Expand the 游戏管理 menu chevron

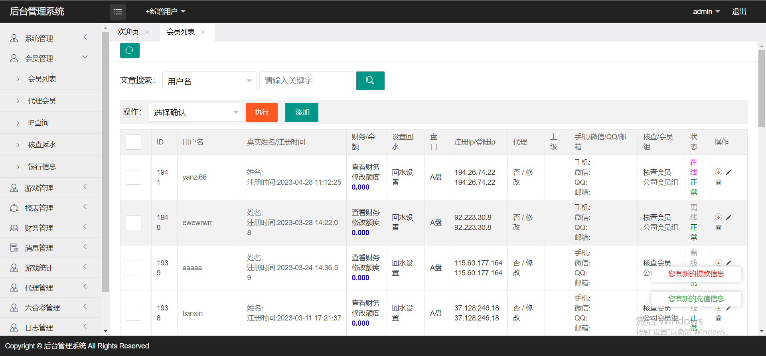click(85, 187)
